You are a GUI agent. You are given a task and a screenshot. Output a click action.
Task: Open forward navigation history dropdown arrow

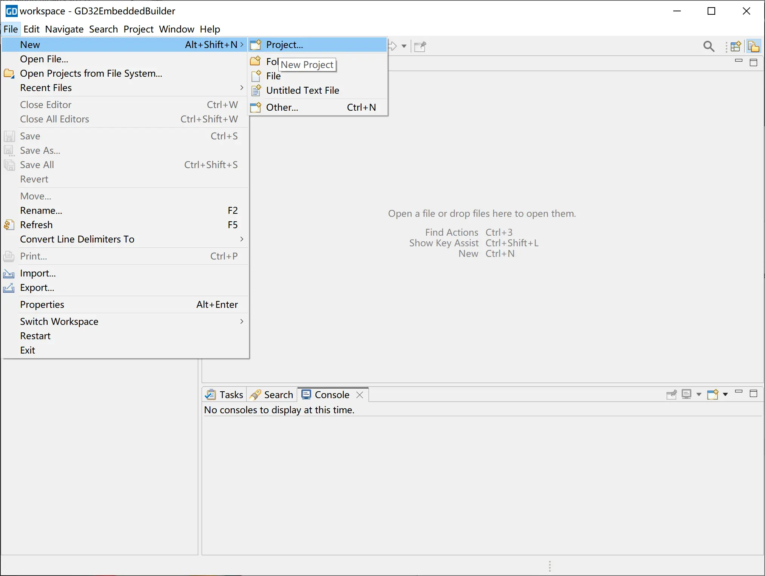point(404,46)
